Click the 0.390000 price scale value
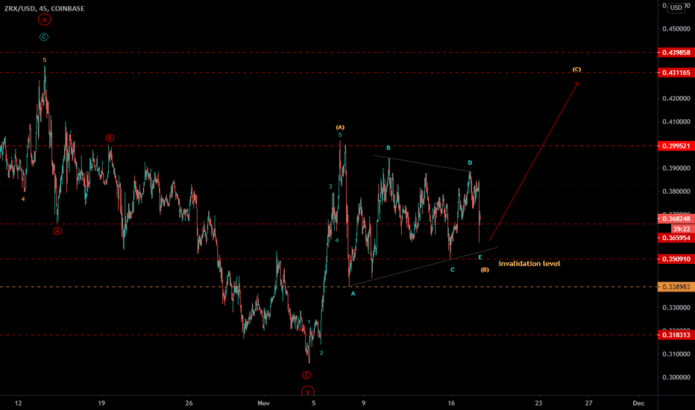 [676, 168]
